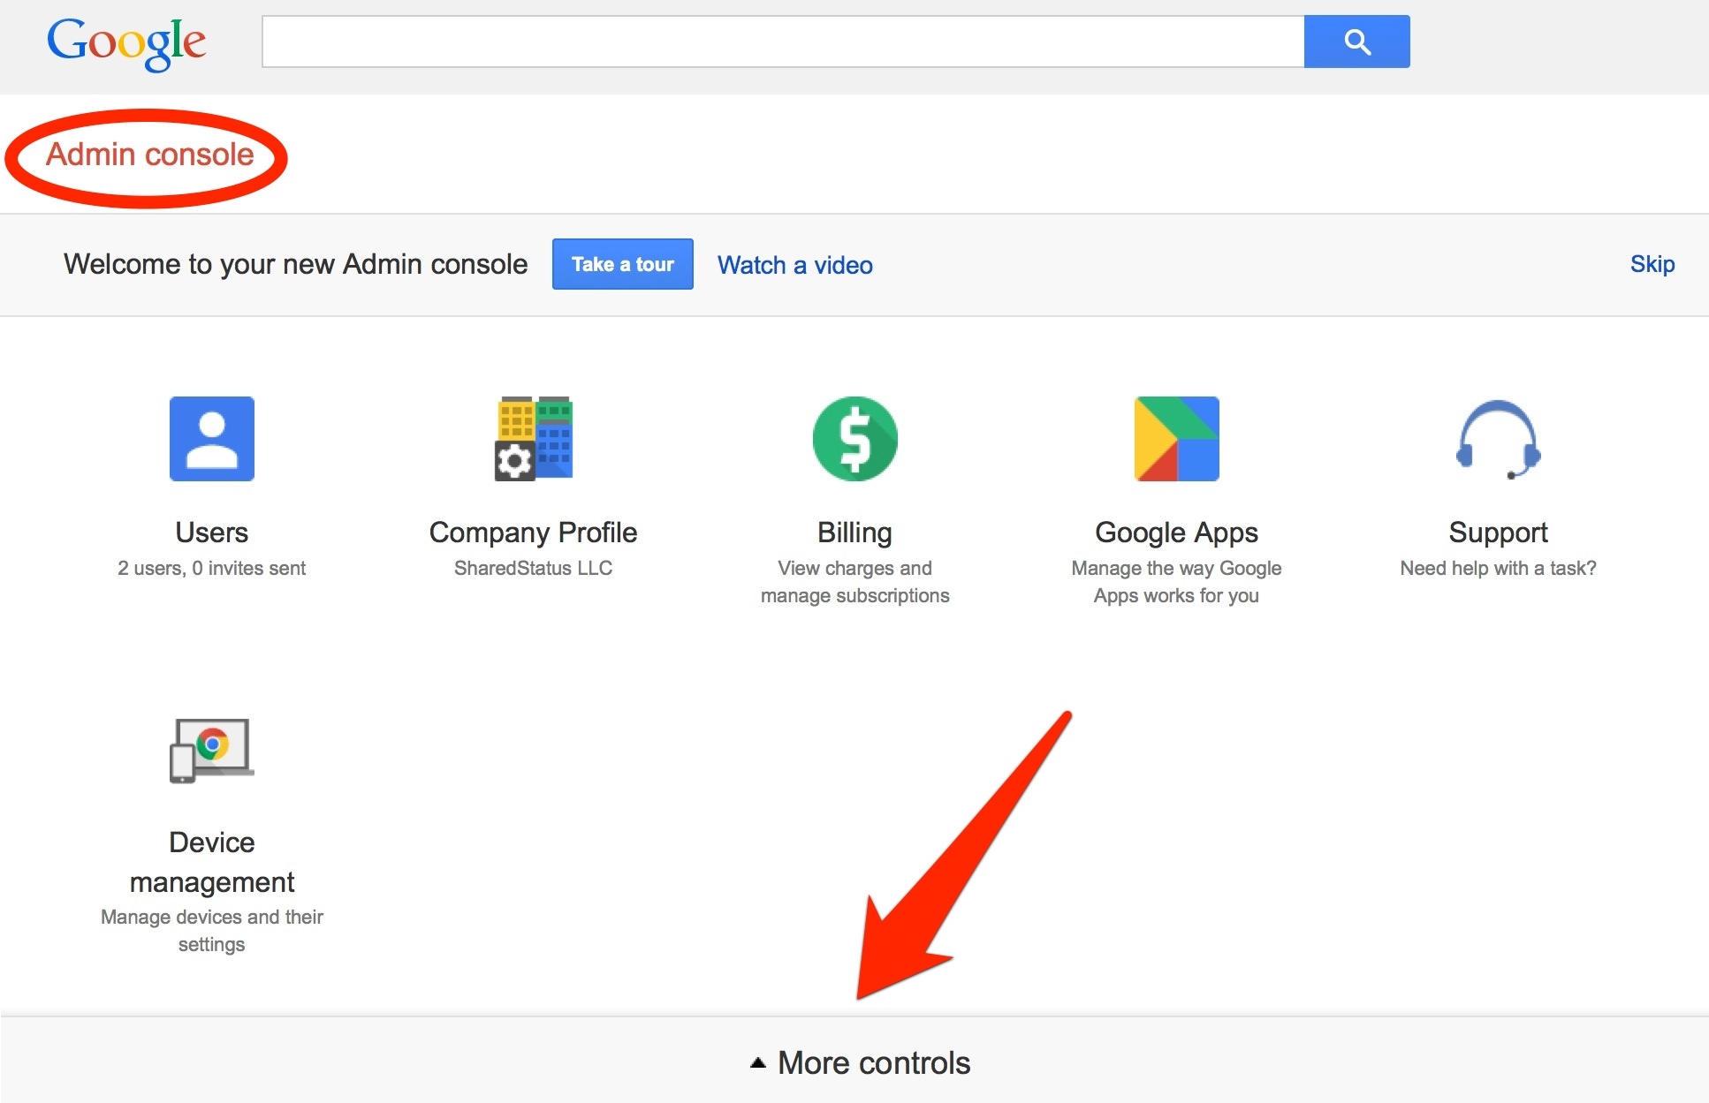The height and width of the screenshot is (1103, 1709).
Task: Click the Device management label
Action: pyautogui.click(x=212, y=862)
